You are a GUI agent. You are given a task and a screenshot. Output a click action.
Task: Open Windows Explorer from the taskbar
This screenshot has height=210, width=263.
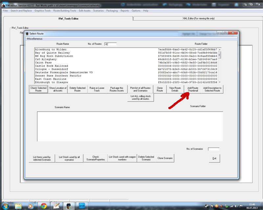coord(18,206)
